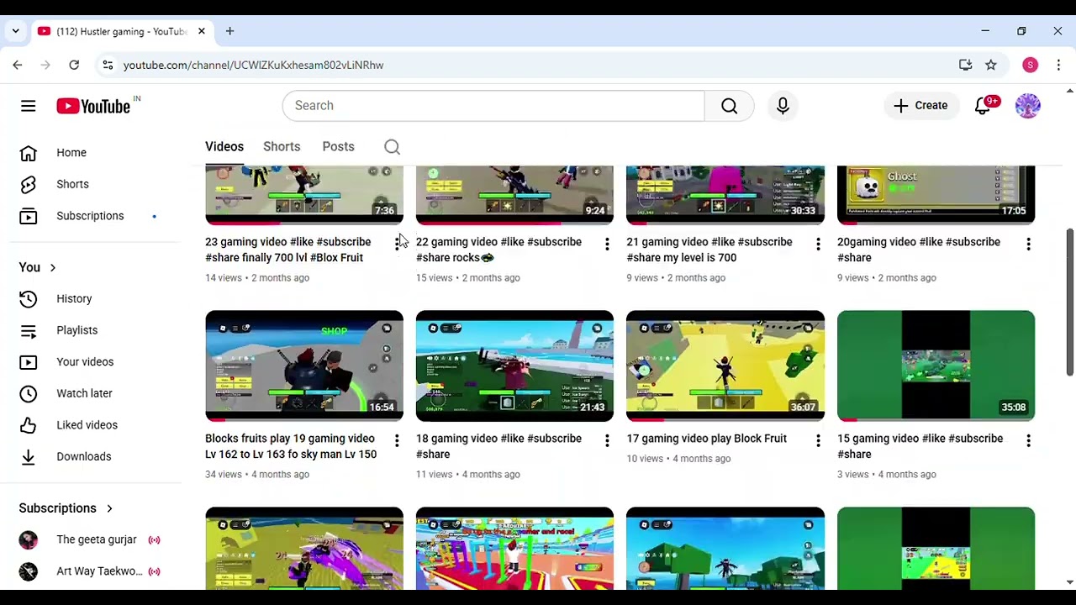Screen dimensions: 1076x605
Task: Open options for the 23 gaming video
Action: [x=397, y=244]
